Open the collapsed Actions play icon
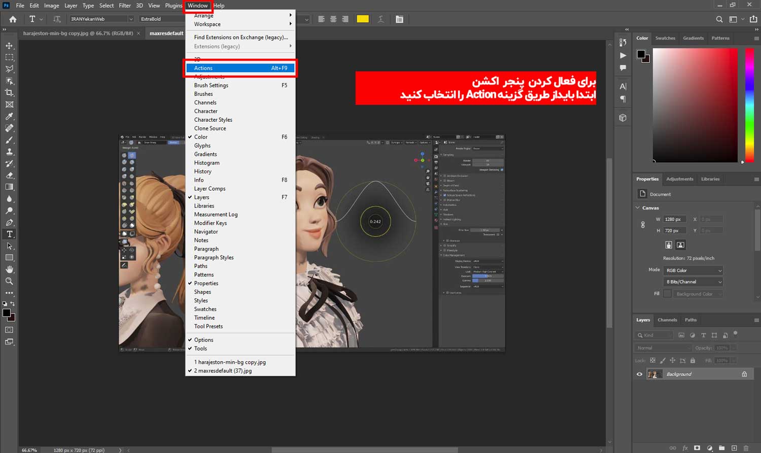Screen dimensions: 761x453 [x=623, y=55]
